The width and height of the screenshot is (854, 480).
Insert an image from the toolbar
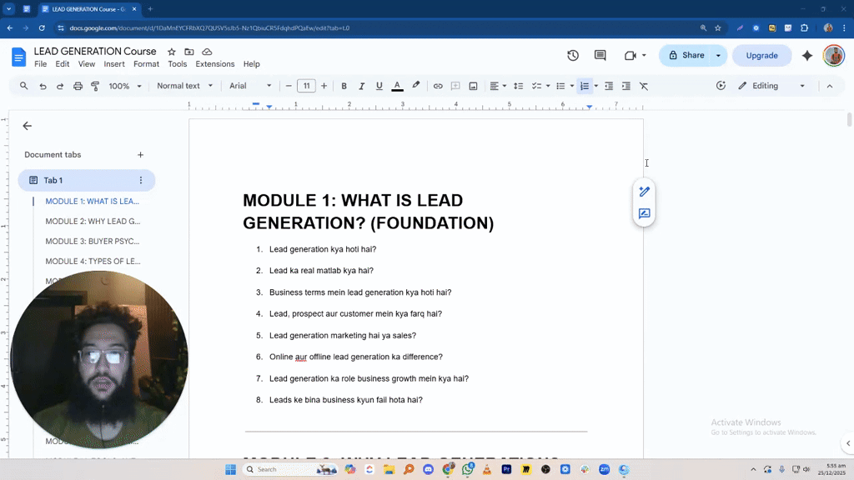point(474,86)
